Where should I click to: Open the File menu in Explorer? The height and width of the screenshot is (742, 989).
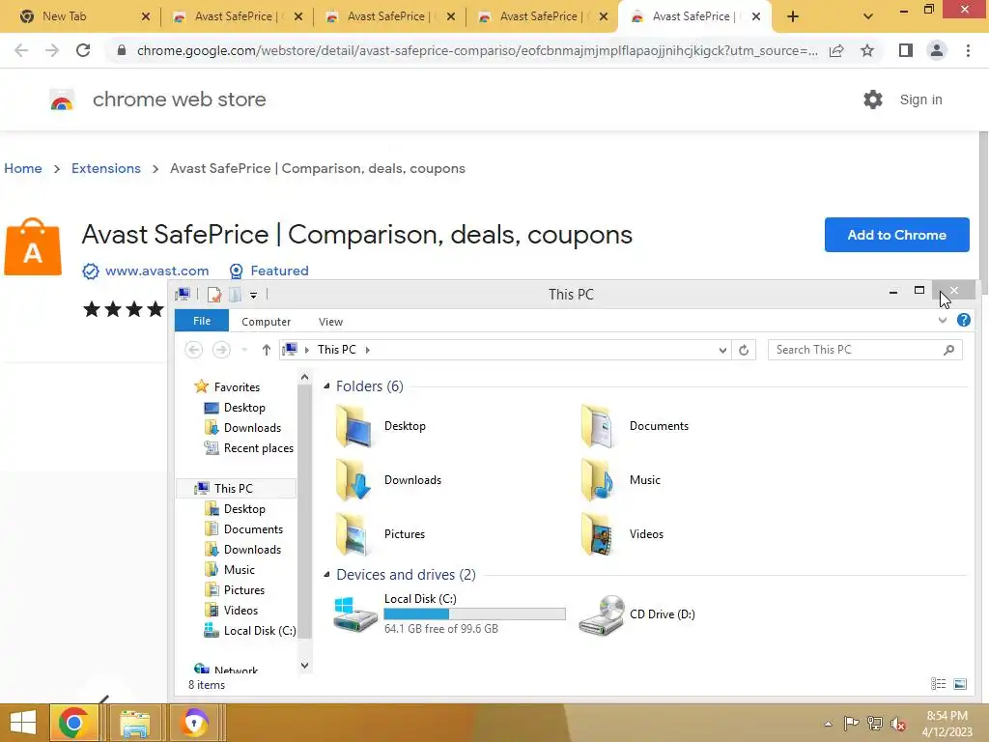(x=202, y=321)
